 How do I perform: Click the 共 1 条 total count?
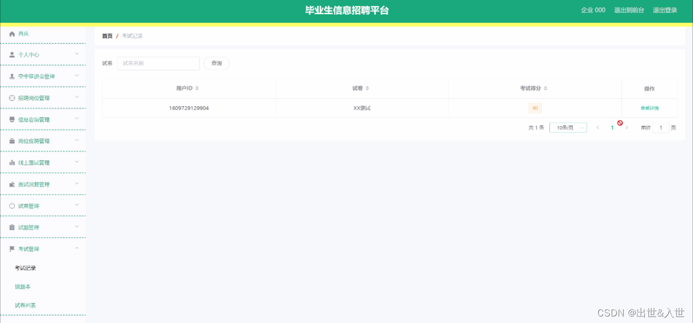pyautogui.click(x=536, y=128)
